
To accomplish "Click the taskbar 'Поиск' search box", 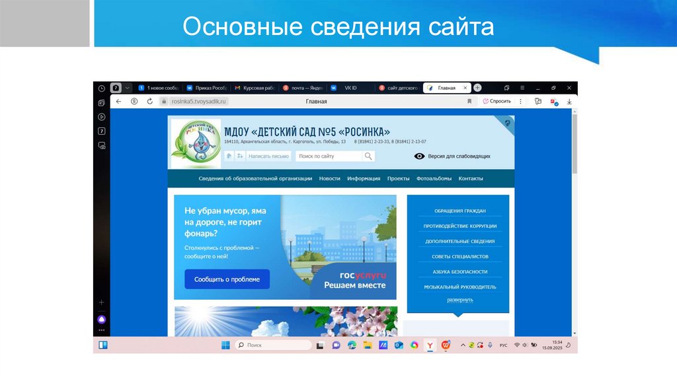I will tap(273, 345).
